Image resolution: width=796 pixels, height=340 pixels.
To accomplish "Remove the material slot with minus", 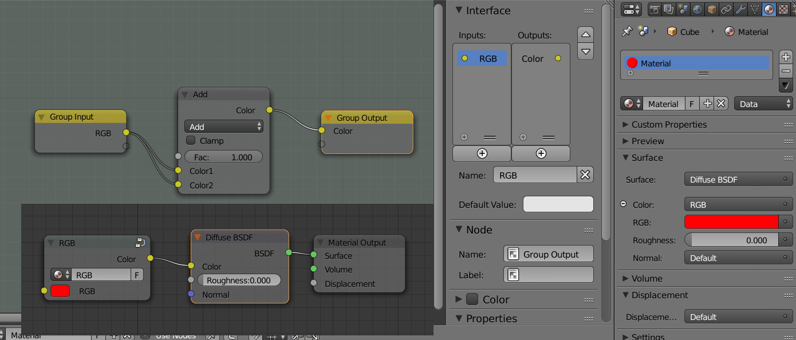I will click(x=786, y=71).
